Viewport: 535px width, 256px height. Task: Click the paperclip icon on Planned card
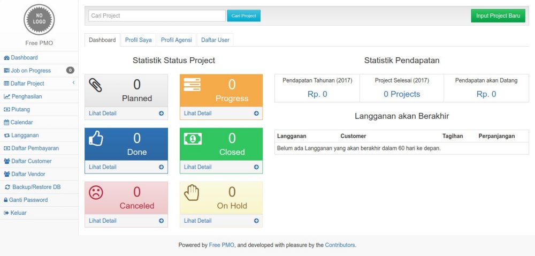[96, 85]
